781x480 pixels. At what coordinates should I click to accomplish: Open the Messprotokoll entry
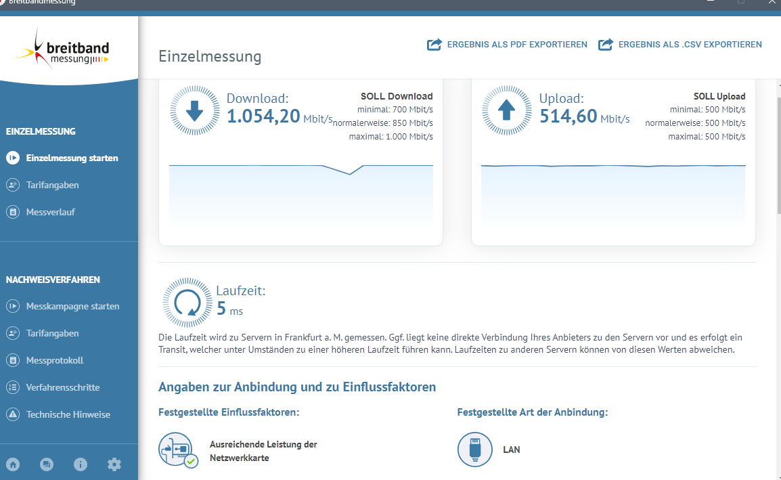click(x=55, y=360)
